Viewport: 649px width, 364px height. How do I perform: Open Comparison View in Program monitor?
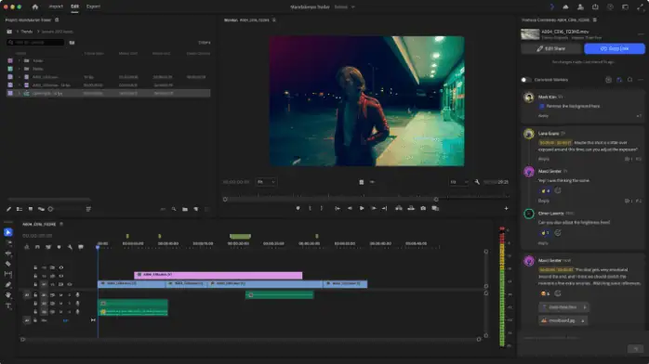point(435,209)
